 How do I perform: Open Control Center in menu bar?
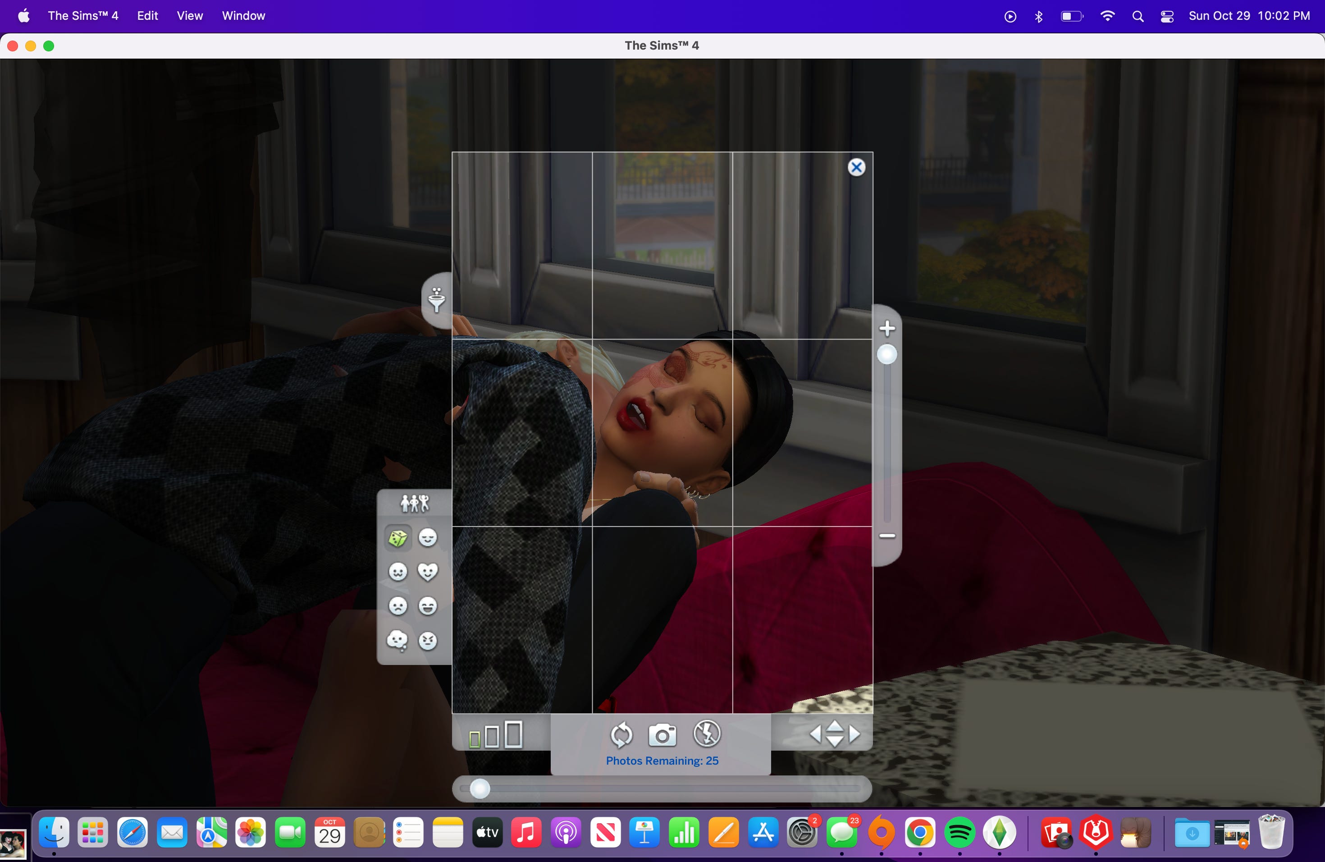point(1167,16)
